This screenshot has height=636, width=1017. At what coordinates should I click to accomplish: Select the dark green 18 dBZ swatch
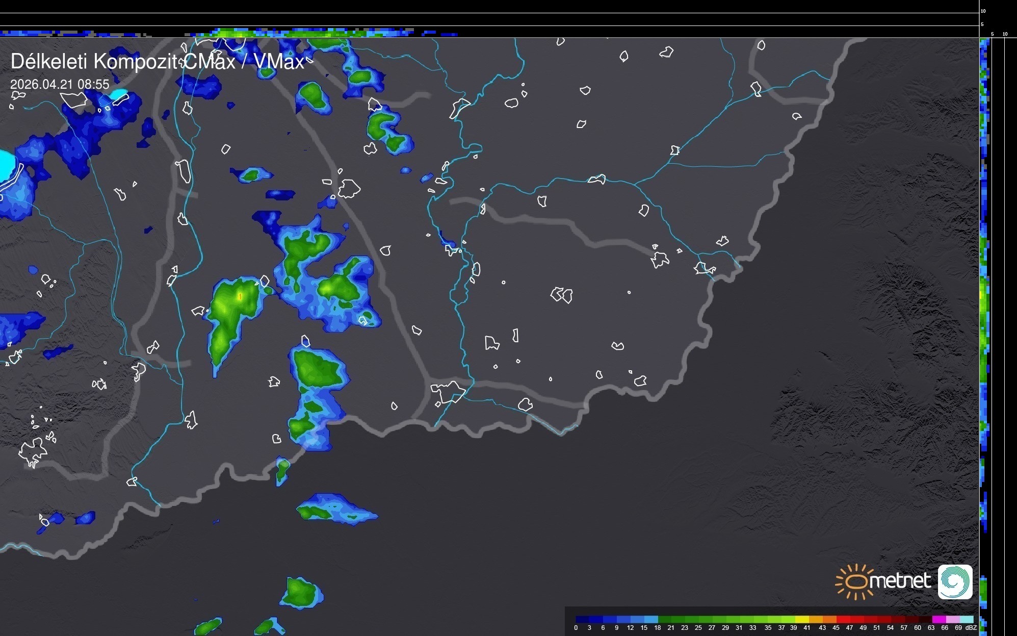point(665,619)
